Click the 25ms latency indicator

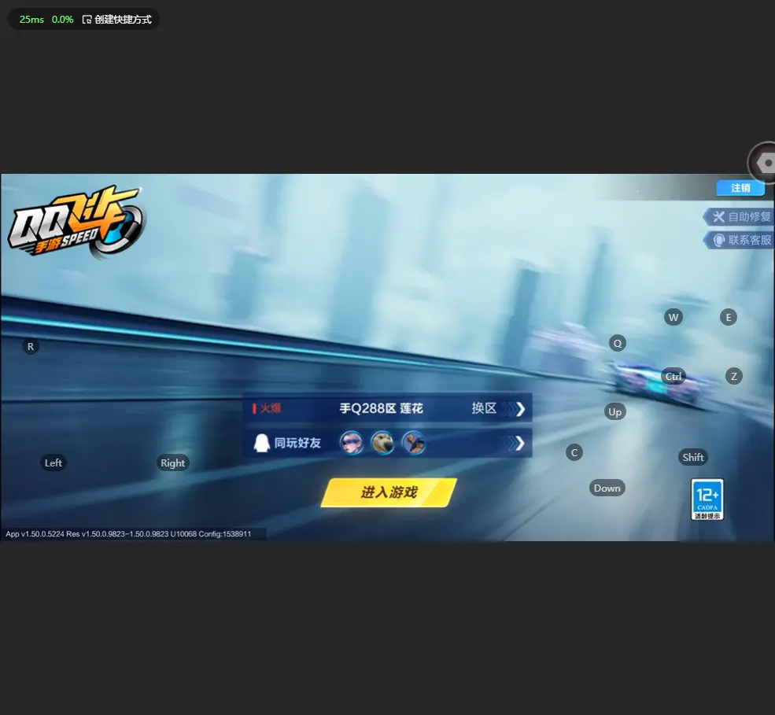[x=31, y=19]
